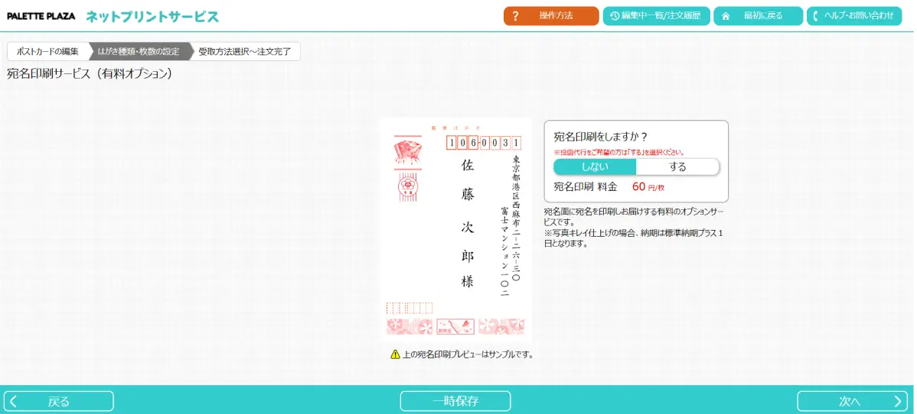
Task: Click the history clock icon beside 編集中一覧
Action: coord(614,16)
